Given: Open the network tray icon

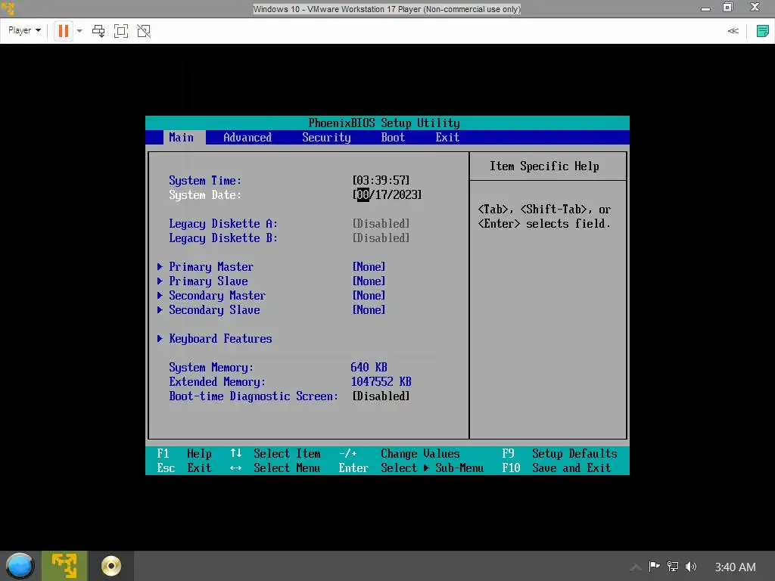Looking at the screenshot, I should 672,567.
